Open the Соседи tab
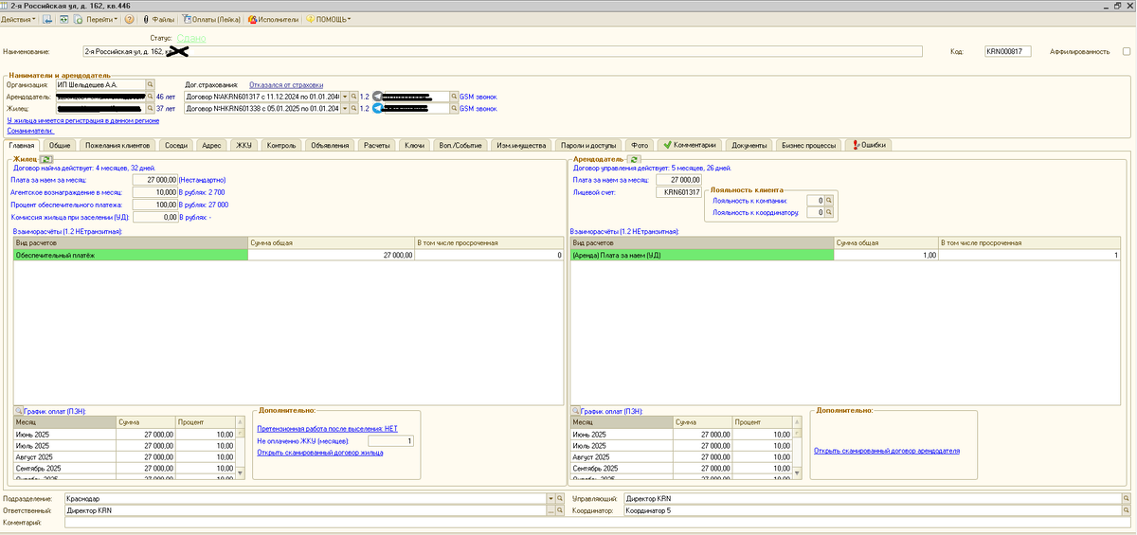Screen dimensions: 1137x535 coord(175,145)
